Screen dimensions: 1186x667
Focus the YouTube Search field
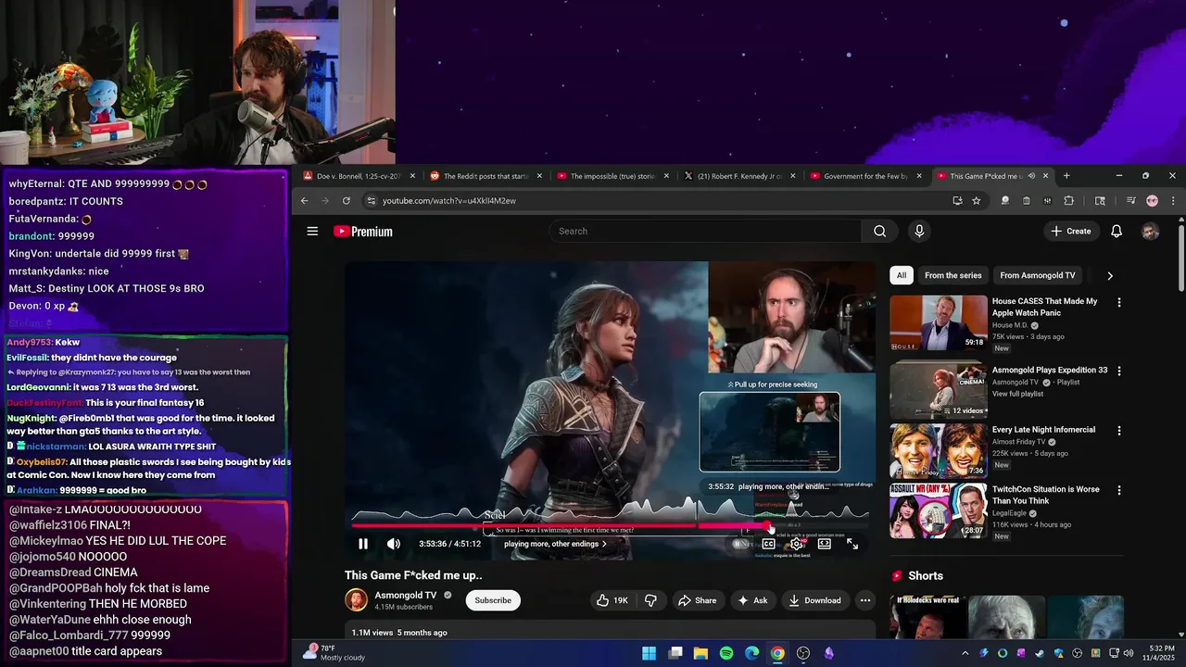704,232
